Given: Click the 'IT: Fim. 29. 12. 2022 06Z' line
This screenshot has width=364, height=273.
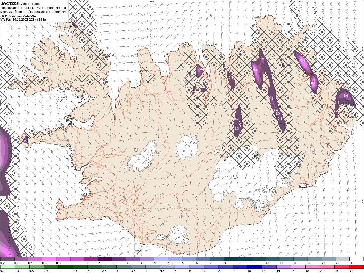Looking at the screenshot, I should [18, 15].
